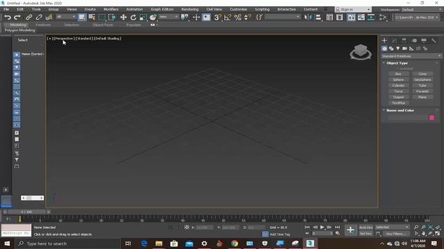Viewport: 444px width, 249px height.
Task: Open the Hierarchy panel tab icon
Action: point(404,41)
